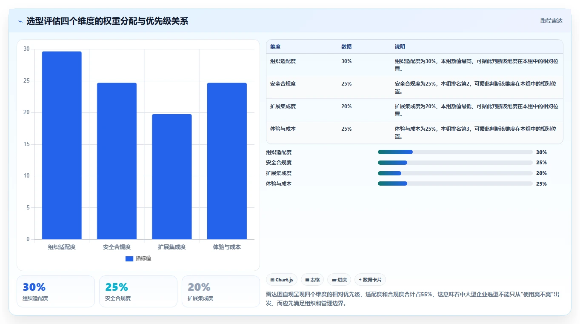Click description stating 本组排名第2

[477, 87]
